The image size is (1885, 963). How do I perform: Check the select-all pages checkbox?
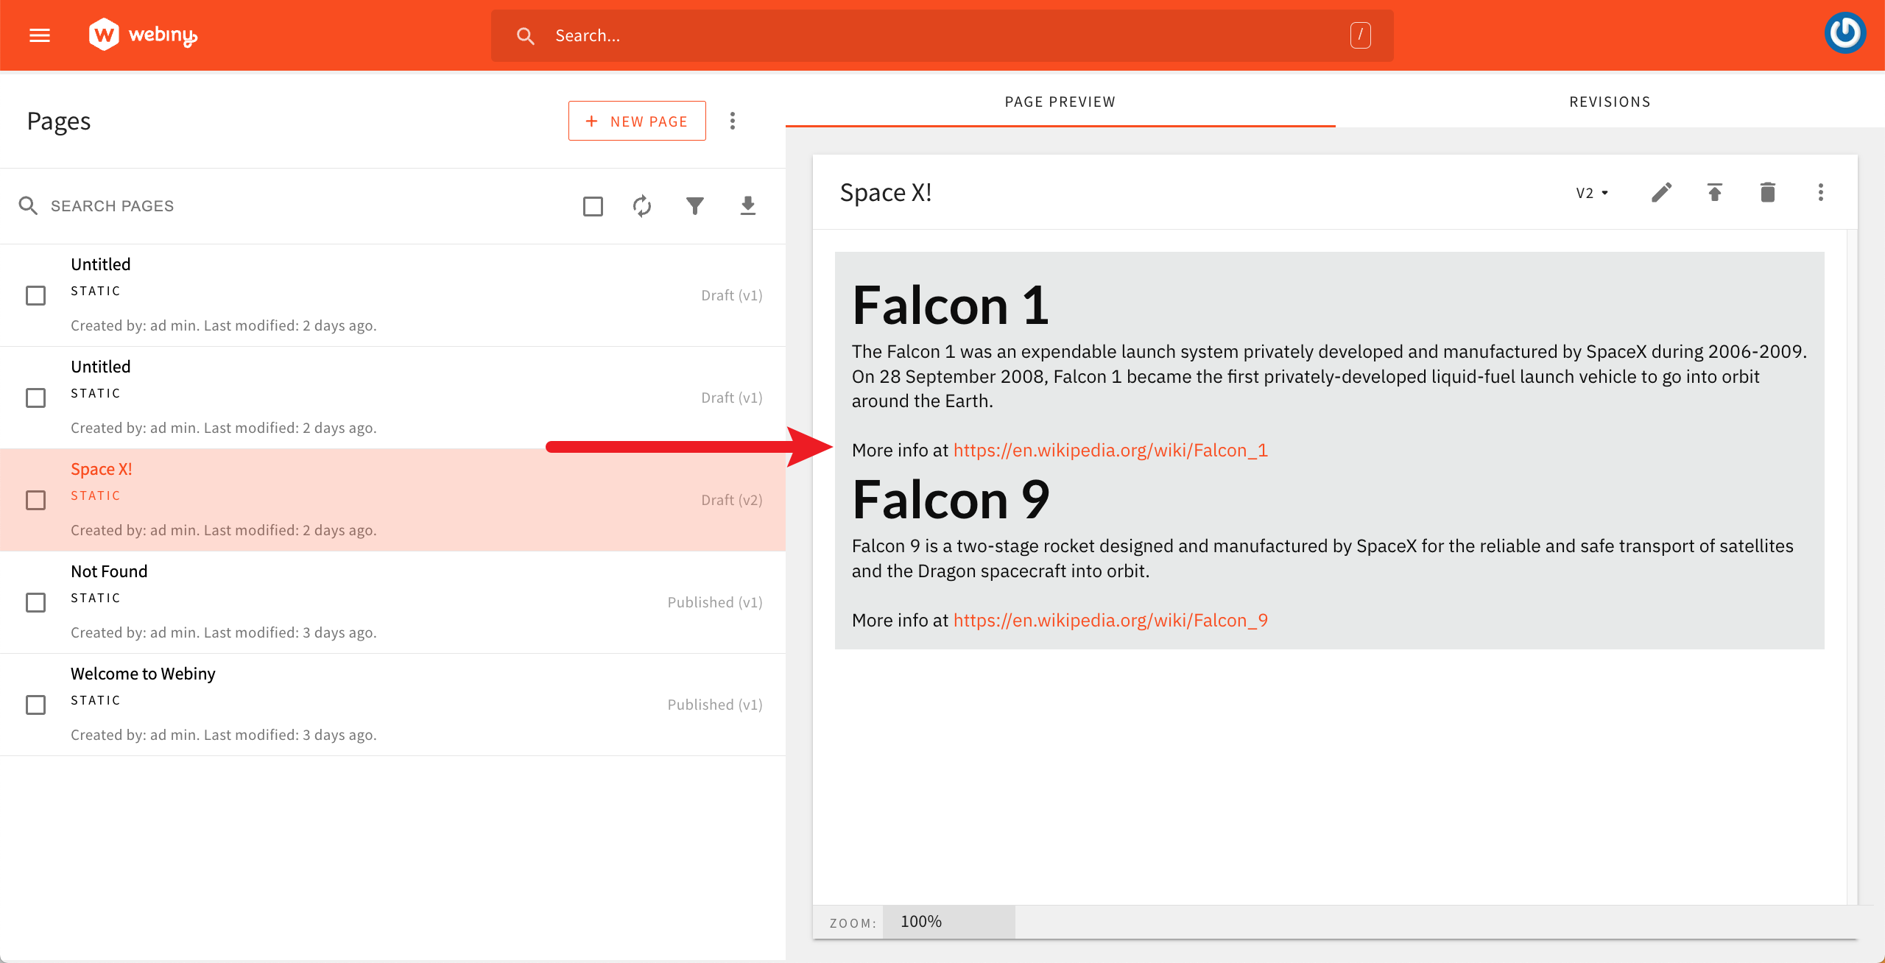[592, 206]
